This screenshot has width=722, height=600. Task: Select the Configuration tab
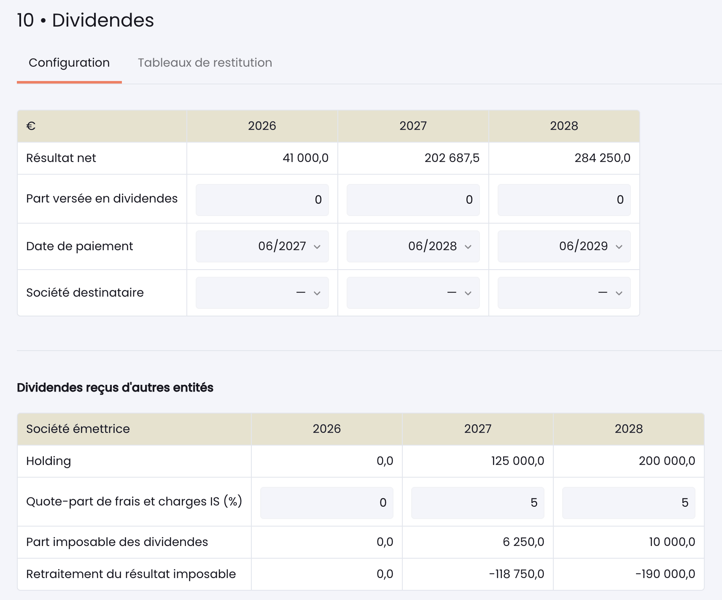69,62
